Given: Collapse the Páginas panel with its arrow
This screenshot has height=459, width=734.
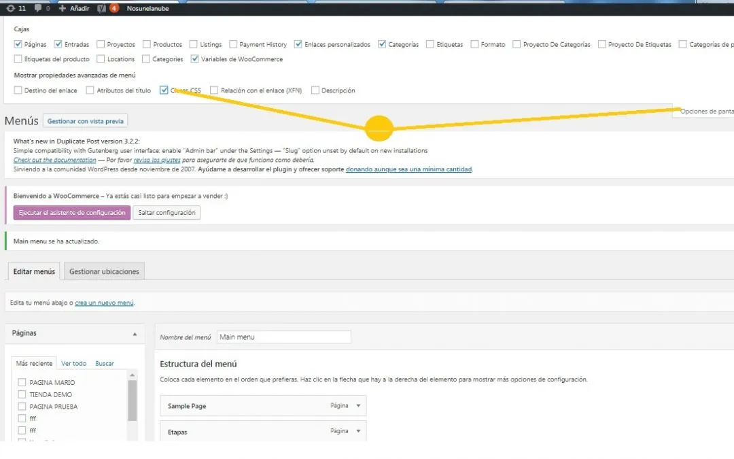Looking at the screenshot, I should 135,334.
